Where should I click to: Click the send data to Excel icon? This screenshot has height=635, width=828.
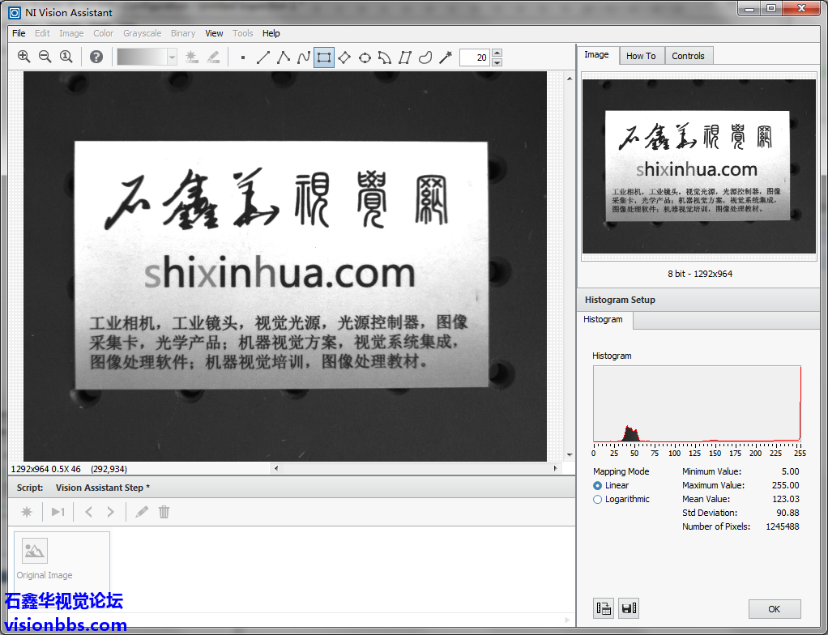coord(604,608)
